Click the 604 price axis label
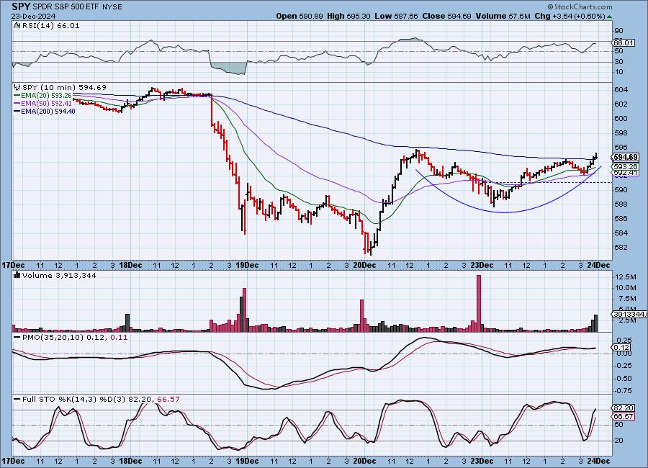Viewport: 648px width, 468px height. click(x=621, y=90)
